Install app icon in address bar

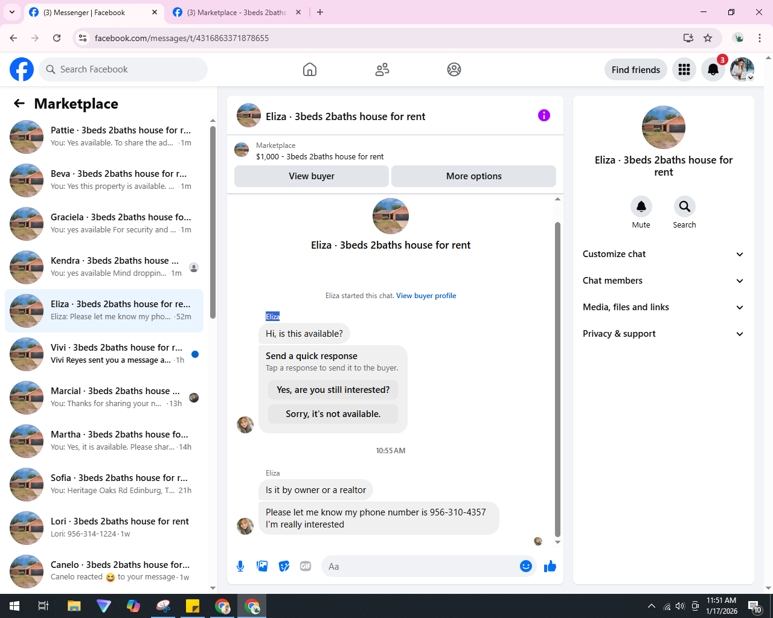click(x=688, y=38)
